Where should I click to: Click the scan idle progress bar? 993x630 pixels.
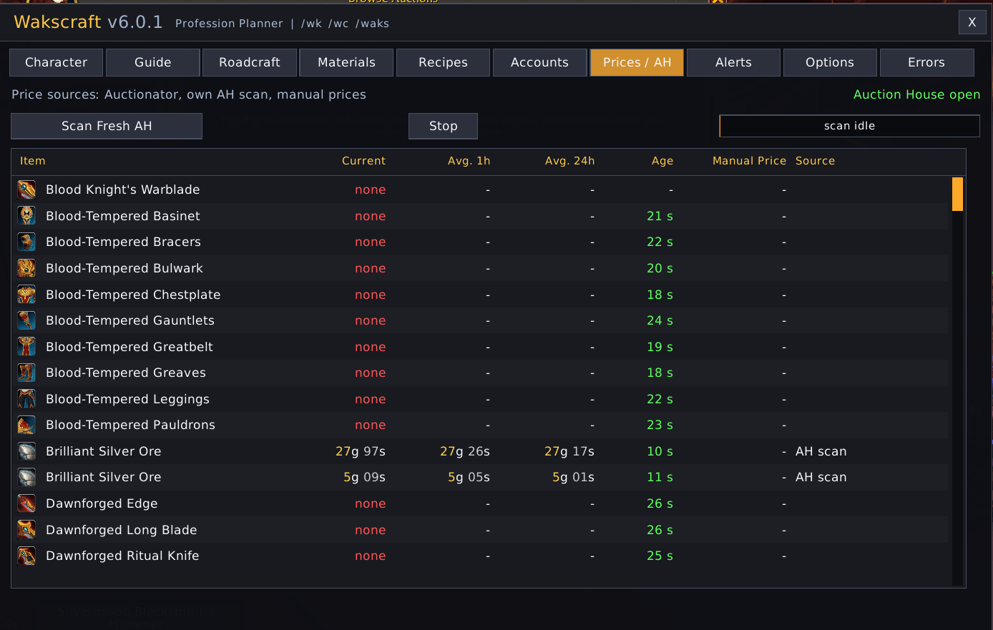849,126
